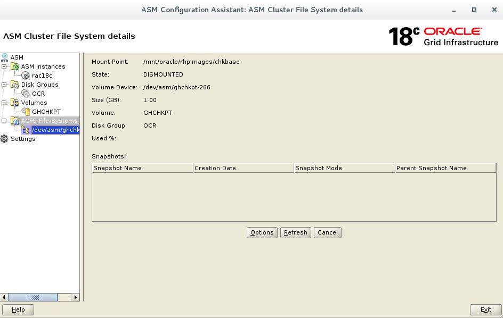503x318 pixels.
Task: Click the Cancel button
Action: coord(328,232)
